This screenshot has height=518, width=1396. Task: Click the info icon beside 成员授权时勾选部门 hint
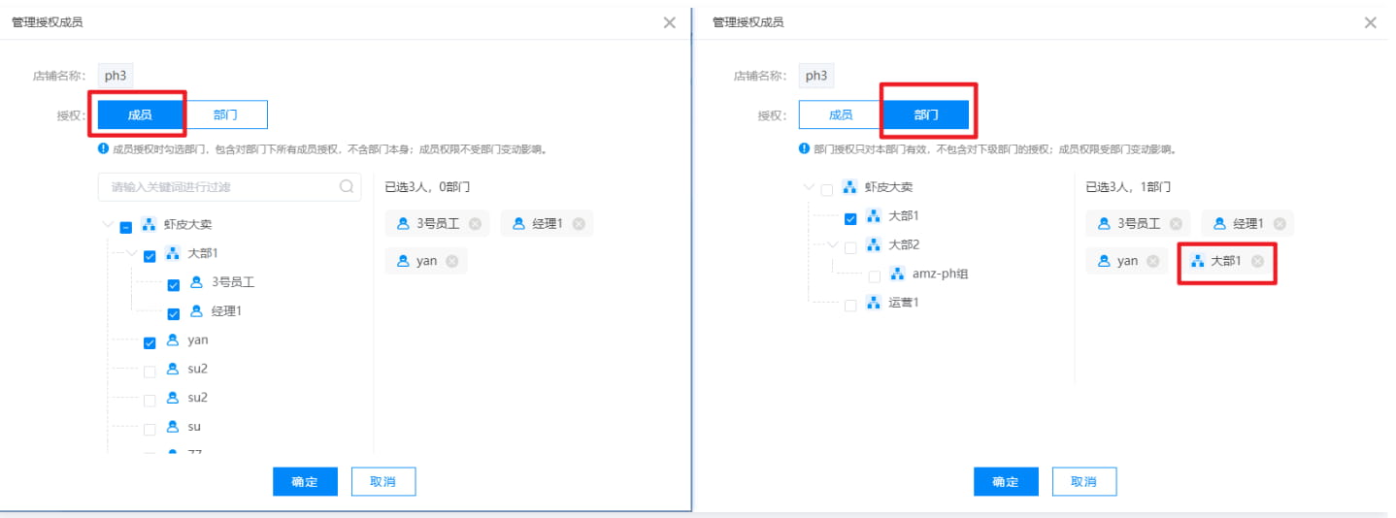(x=103, y=149)
